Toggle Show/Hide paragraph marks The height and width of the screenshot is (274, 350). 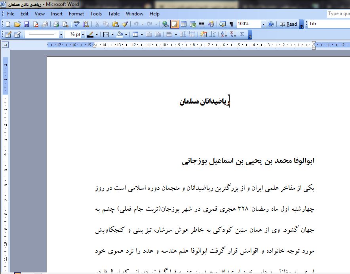pyautogui.click(x=232, y=24)
